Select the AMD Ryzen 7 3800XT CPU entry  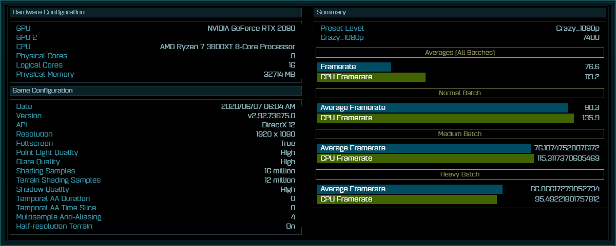[x=228, y=47]
